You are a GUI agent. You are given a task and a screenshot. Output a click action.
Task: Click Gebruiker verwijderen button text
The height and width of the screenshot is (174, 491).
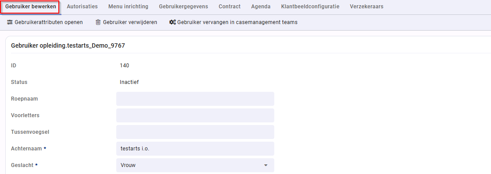pyautogui.click(x=130, y=22)
